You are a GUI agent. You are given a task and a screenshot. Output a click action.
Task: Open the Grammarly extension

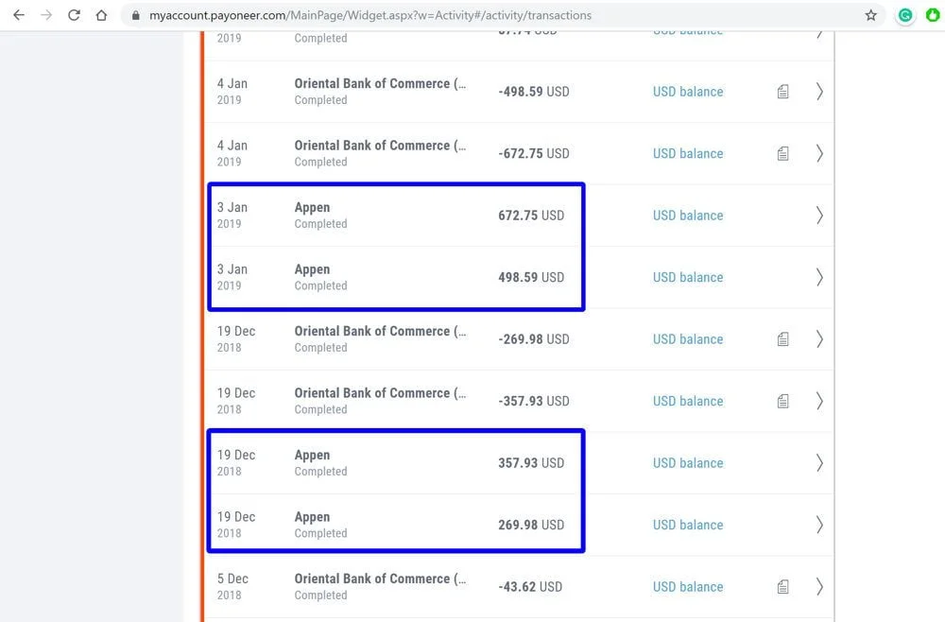905,15
